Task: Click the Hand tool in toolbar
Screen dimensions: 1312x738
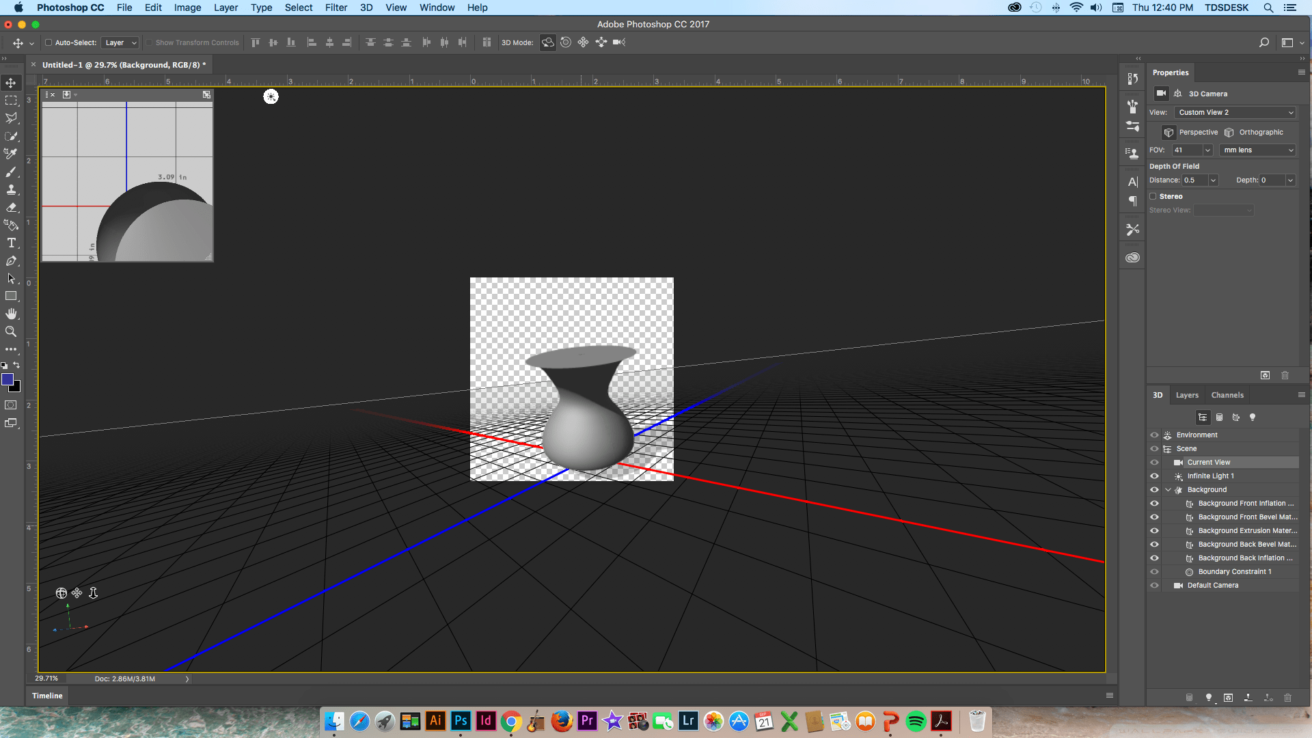Action: click(x=12, y=314)
